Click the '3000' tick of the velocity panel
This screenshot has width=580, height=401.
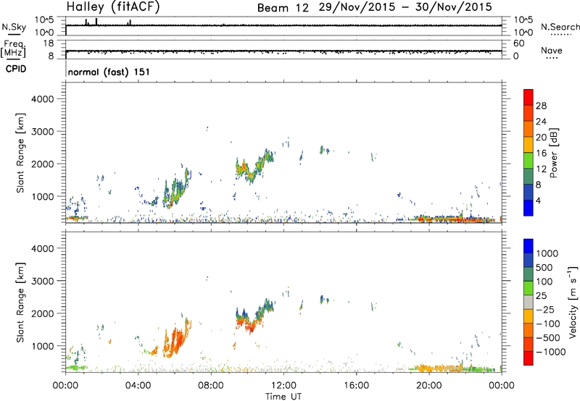[43, 281]
